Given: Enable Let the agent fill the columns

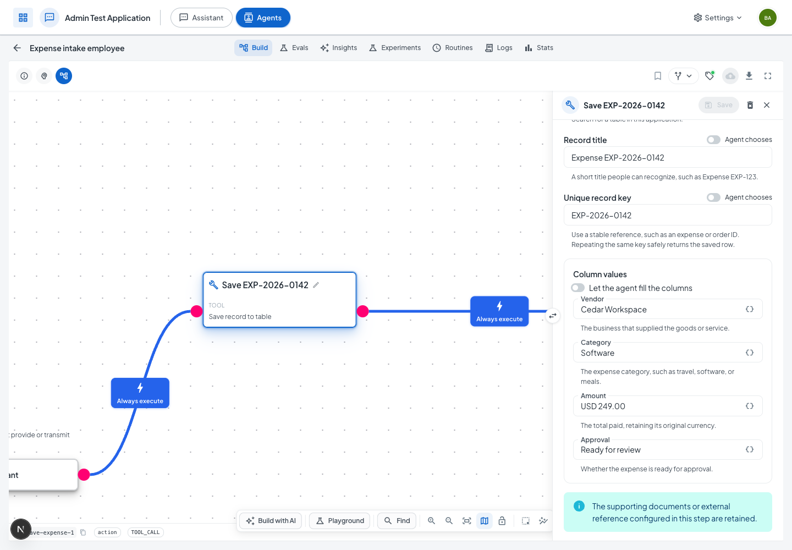Looking at the screenshot, I should pos(577,288).
